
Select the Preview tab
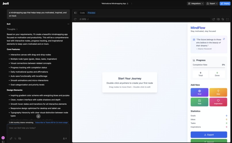[92, 13]
